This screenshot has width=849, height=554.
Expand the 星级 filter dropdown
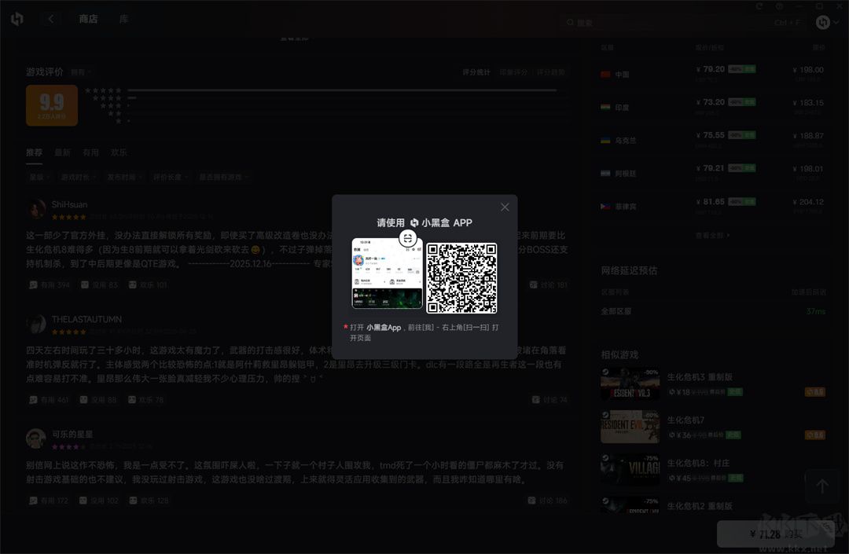click(39, 177)
